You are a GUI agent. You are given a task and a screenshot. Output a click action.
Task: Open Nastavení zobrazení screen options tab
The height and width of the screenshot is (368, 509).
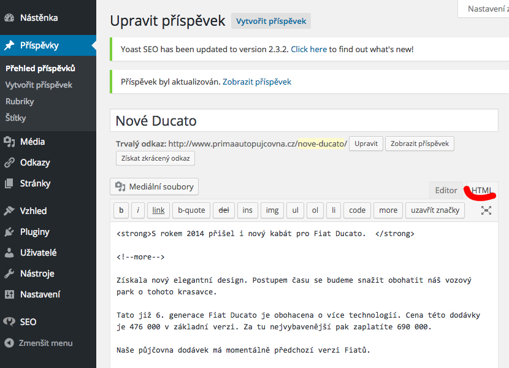(x=484, y=9)
